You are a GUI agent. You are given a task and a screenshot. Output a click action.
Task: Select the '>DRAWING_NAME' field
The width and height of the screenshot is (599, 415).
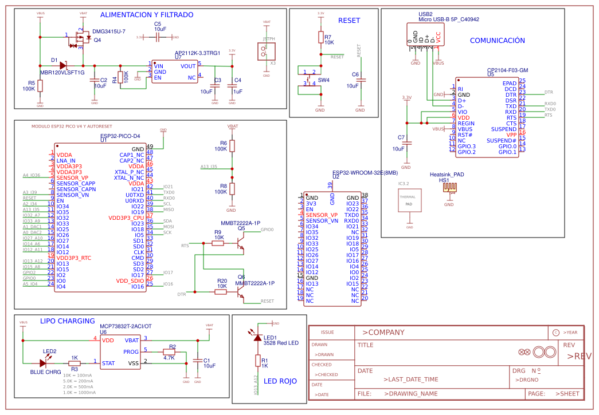[x=411, y=394]
